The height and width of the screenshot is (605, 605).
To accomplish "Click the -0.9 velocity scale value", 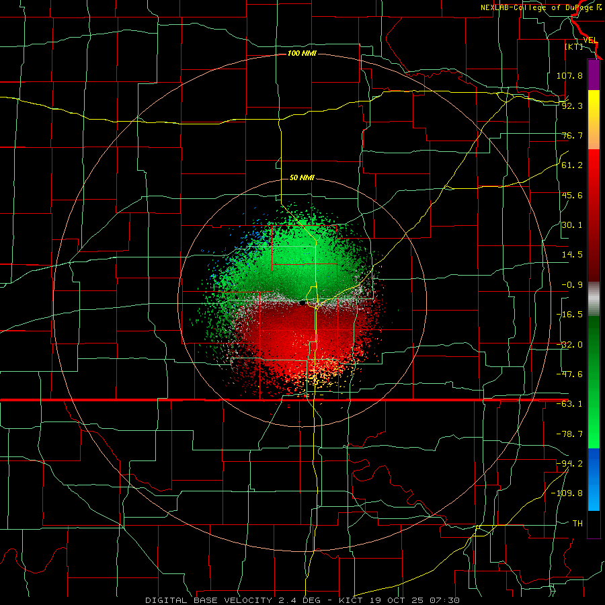I will click(x=572, y=285).
